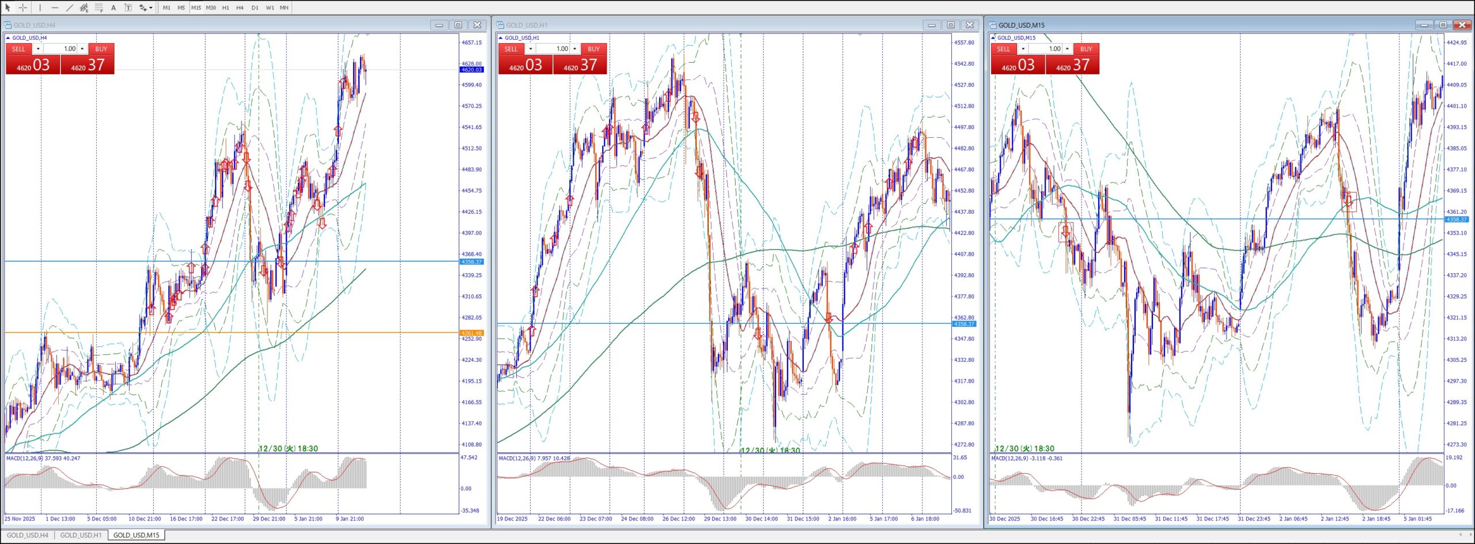Viewport: 1475px width, 544px height.
Task: Toggle the H4 timeframe button
Action: point(240,7)
